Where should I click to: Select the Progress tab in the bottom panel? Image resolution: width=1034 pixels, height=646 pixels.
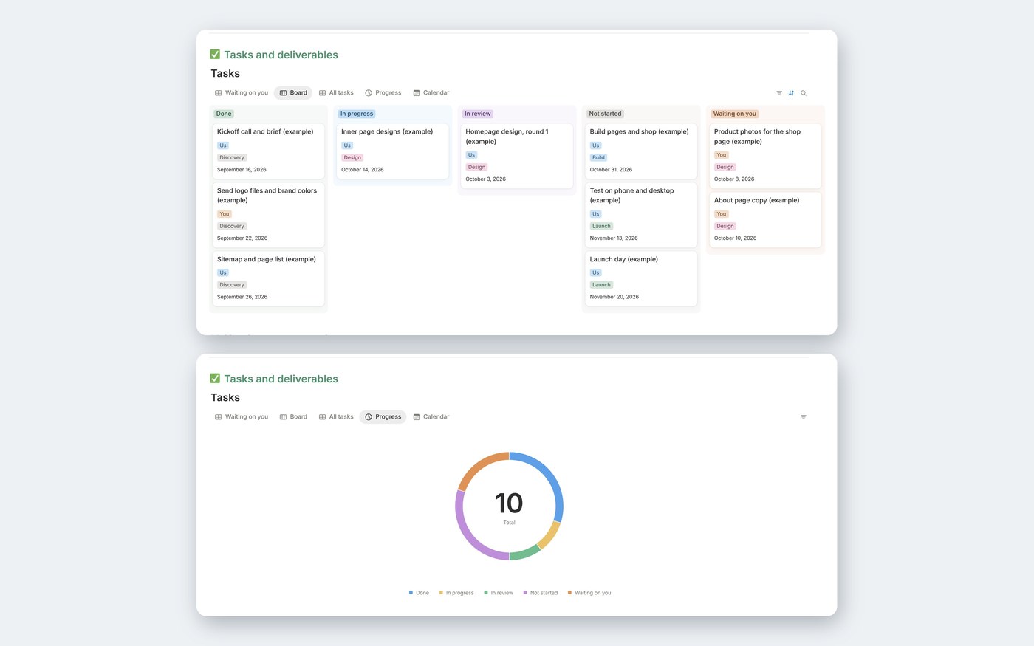tap(383, 417)
